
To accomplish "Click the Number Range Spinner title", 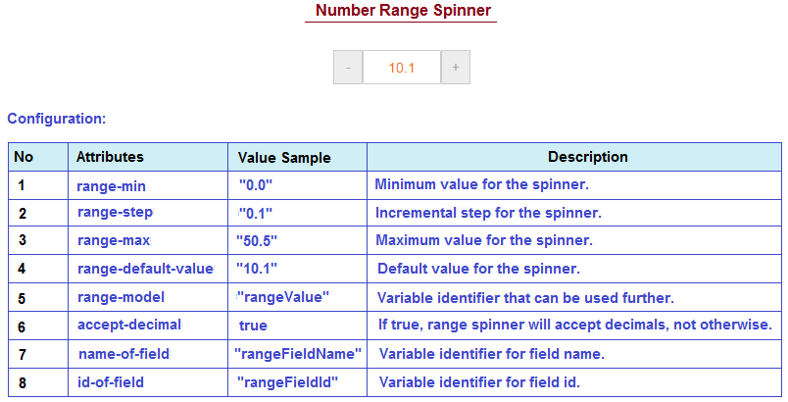I will pyautogui.click(x=403, y=10).
